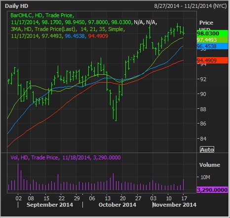Click the Auto scale button
Screen dimensions: 230x218
point(207,150)
